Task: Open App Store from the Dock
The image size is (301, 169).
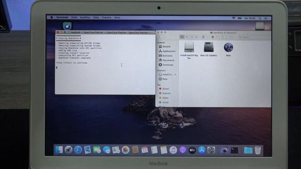Action: pyautogui.click(x=202, y=150)
